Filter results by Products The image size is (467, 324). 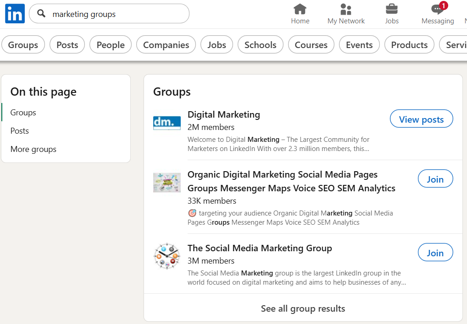pos(409,44)
